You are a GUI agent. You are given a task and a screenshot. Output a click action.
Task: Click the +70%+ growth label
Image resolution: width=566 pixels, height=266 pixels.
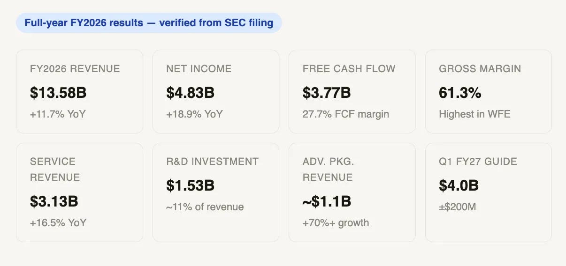[336, 222]
